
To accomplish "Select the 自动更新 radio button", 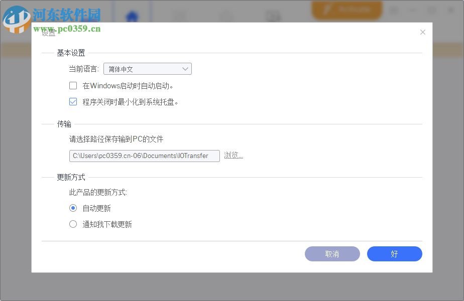I will (73, 208).
